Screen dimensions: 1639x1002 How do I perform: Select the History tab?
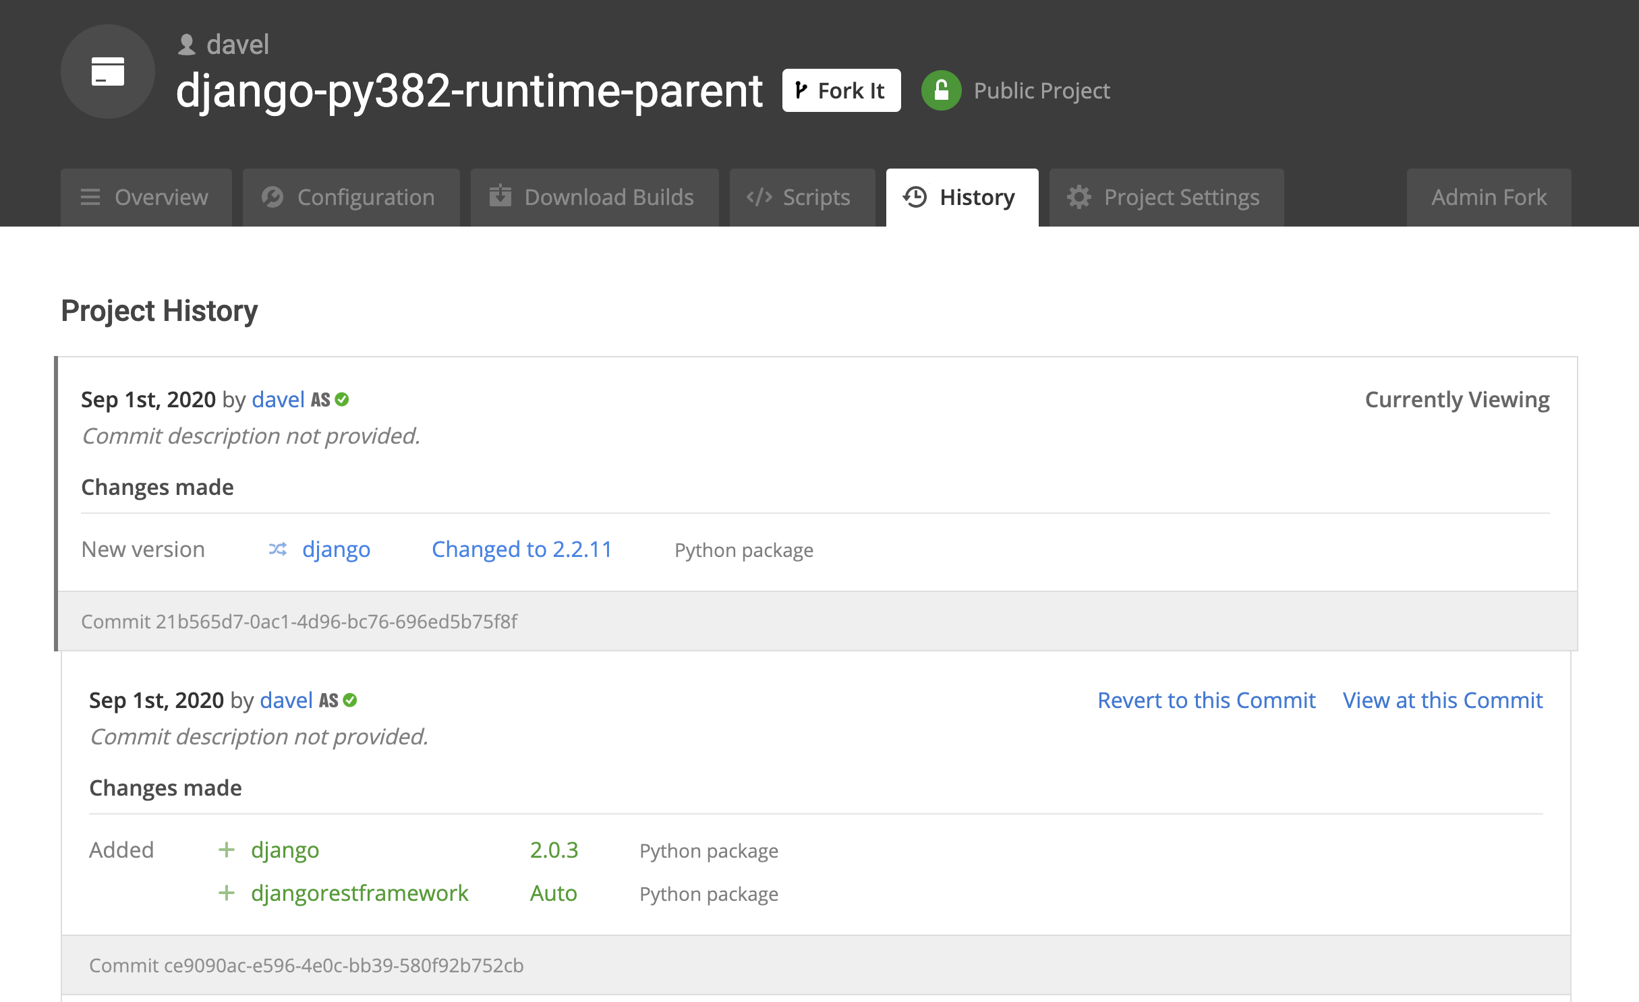962,198
